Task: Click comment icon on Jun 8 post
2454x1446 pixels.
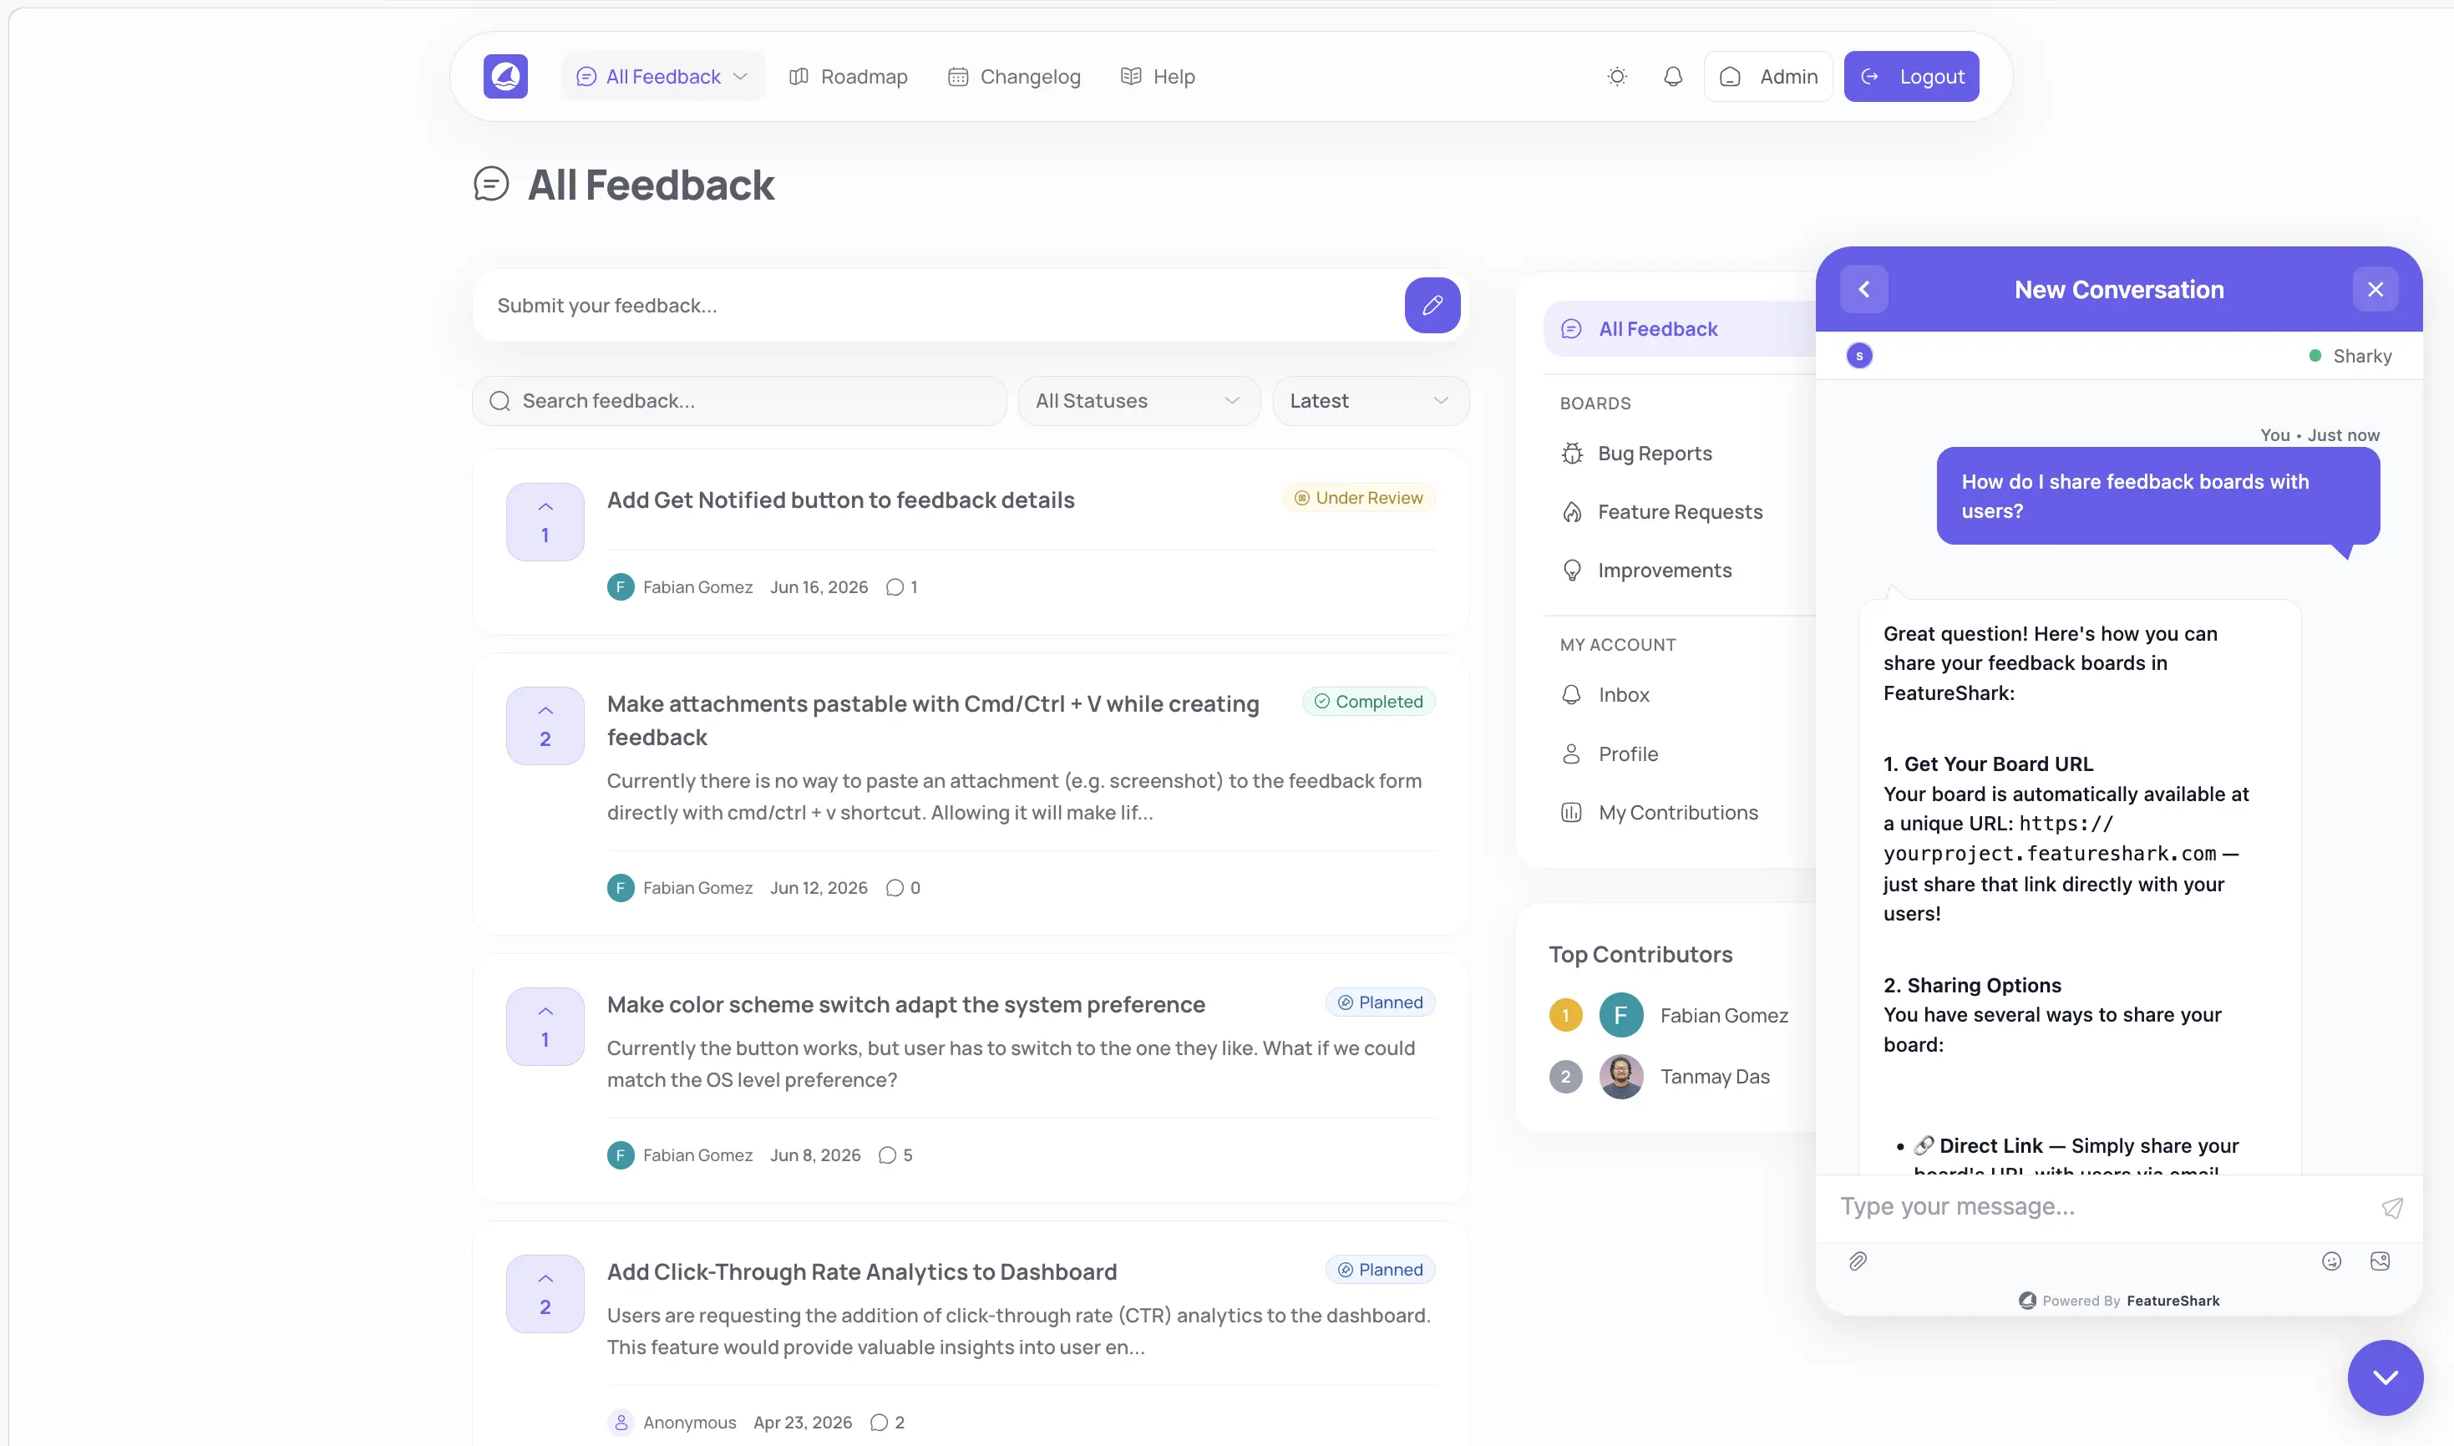Action: tap(886, 1154)
